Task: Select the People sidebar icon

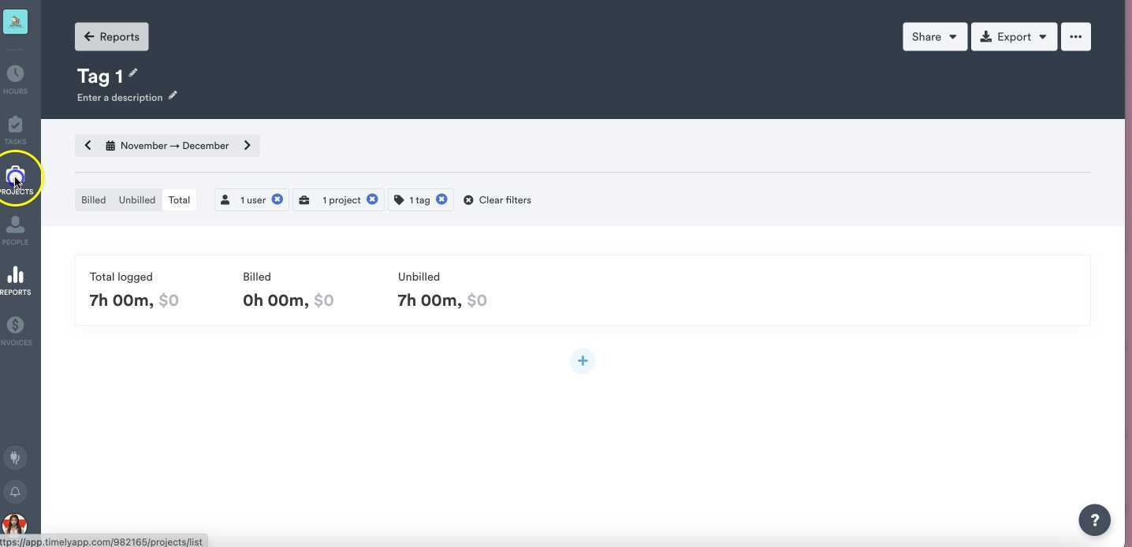Action: [x=15, y=229]
